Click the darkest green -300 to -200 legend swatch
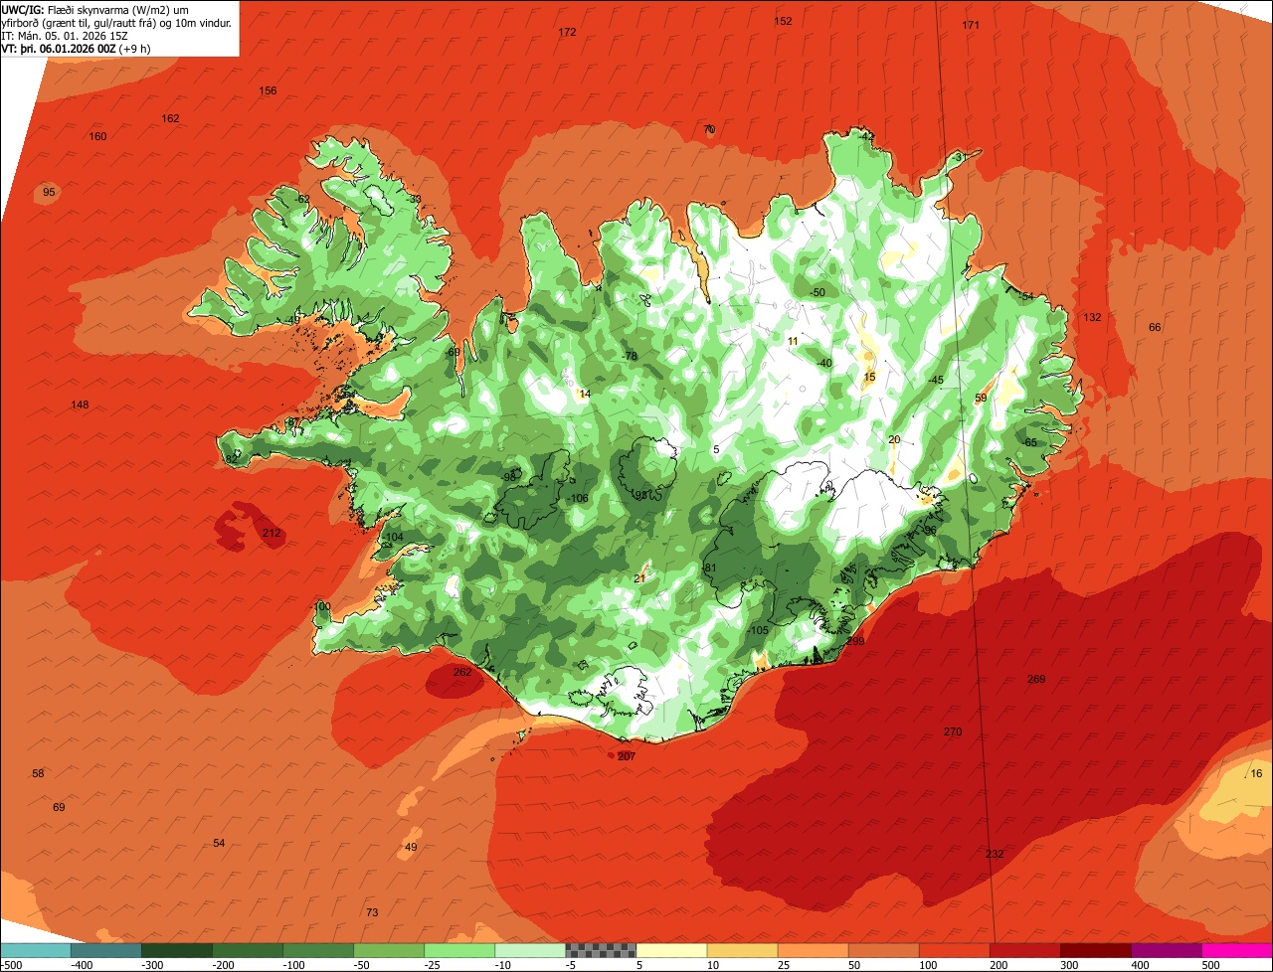Viewport: 1273px width, 972px height. point(177,950)
